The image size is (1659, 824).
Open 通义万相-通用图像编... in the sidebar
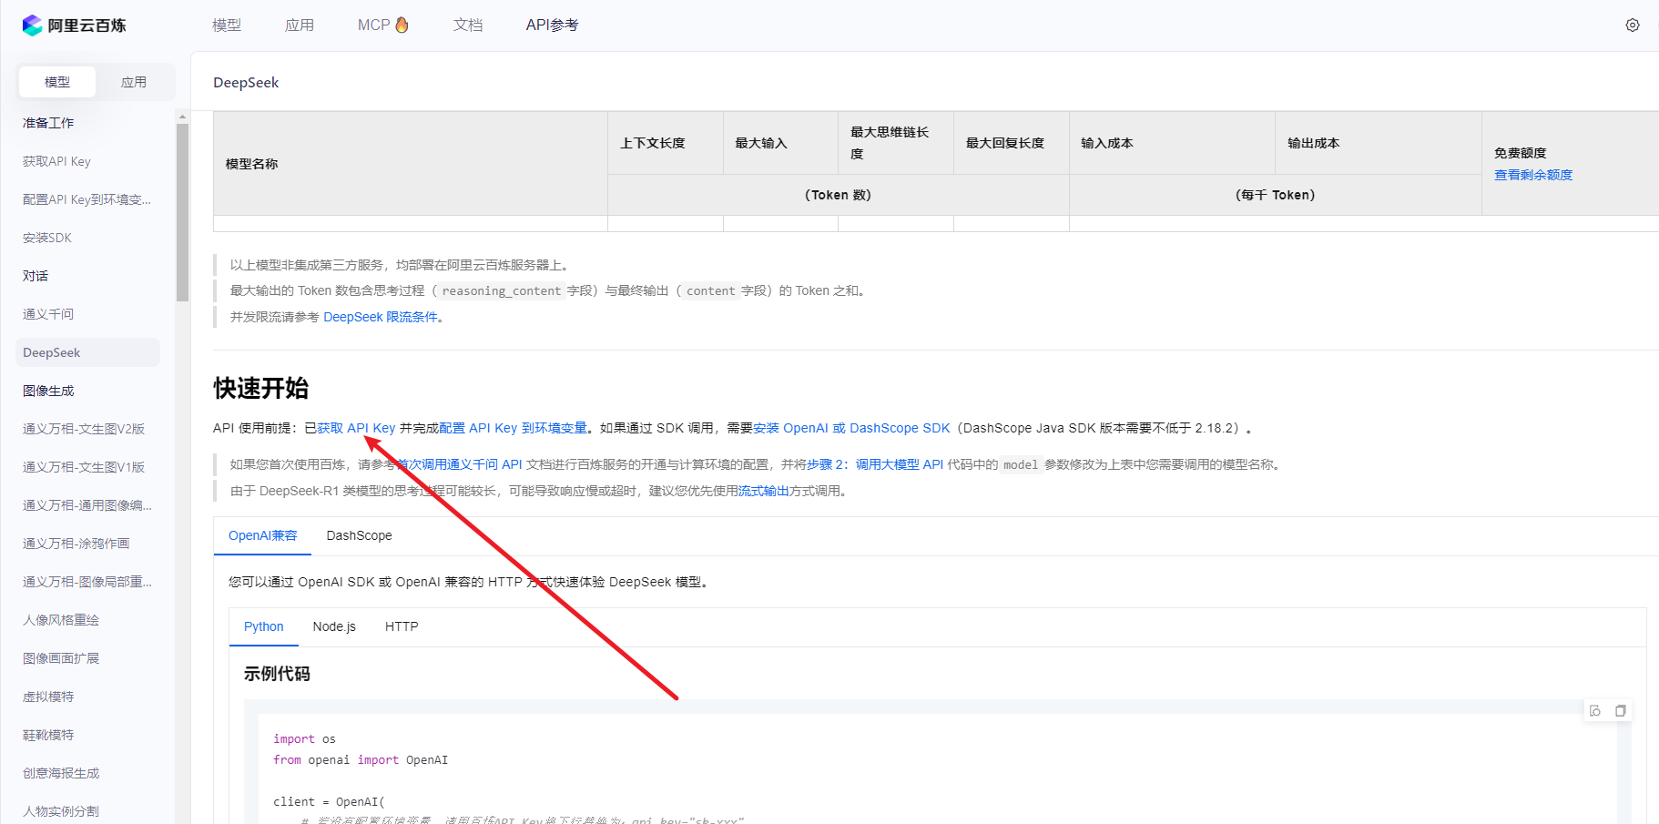tap(87, 505)
